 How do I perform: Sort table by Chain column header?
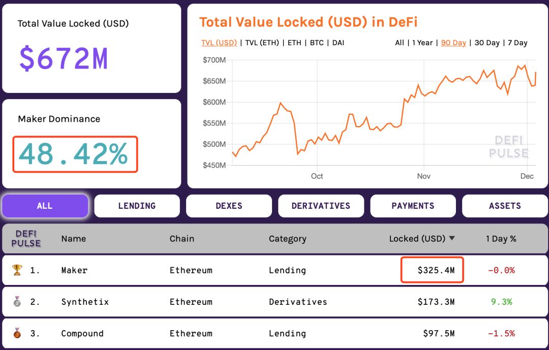point(182,239)
